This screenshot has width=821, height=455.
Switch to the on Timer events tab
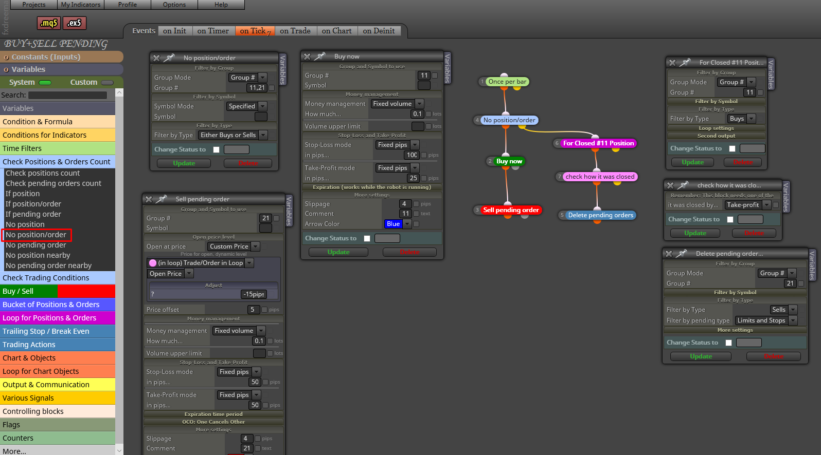[x=213, y=31]
